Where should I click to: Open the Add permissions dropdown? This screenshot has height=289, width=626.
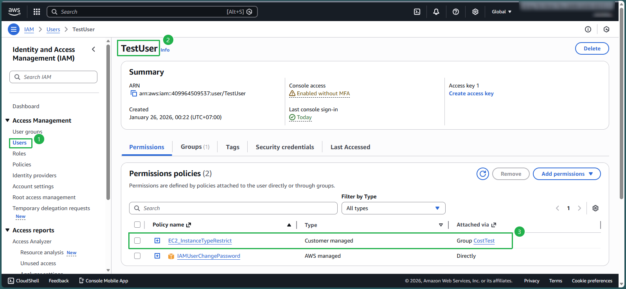(x=567, y=174)
